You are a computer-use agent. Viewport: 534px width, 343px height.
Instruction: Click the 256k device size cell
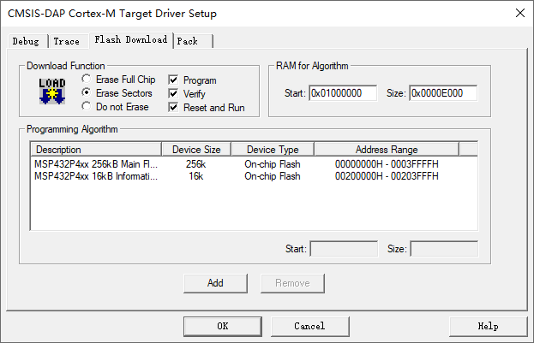tap(195, 164)
